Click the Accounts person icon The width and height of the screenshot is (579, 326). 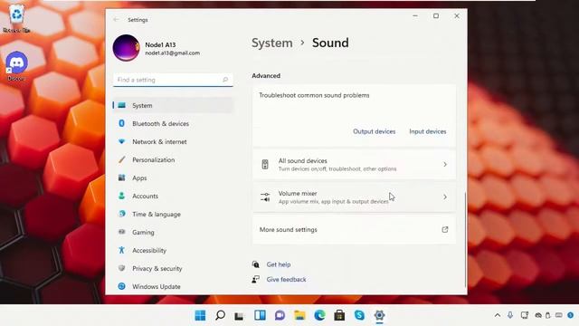click(121, 196)
